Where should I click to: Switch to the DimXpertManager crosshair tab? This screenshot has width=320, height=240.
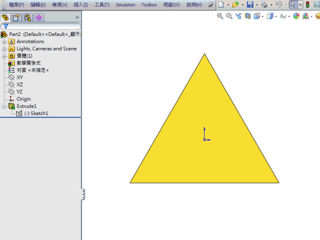pos(38,17)
